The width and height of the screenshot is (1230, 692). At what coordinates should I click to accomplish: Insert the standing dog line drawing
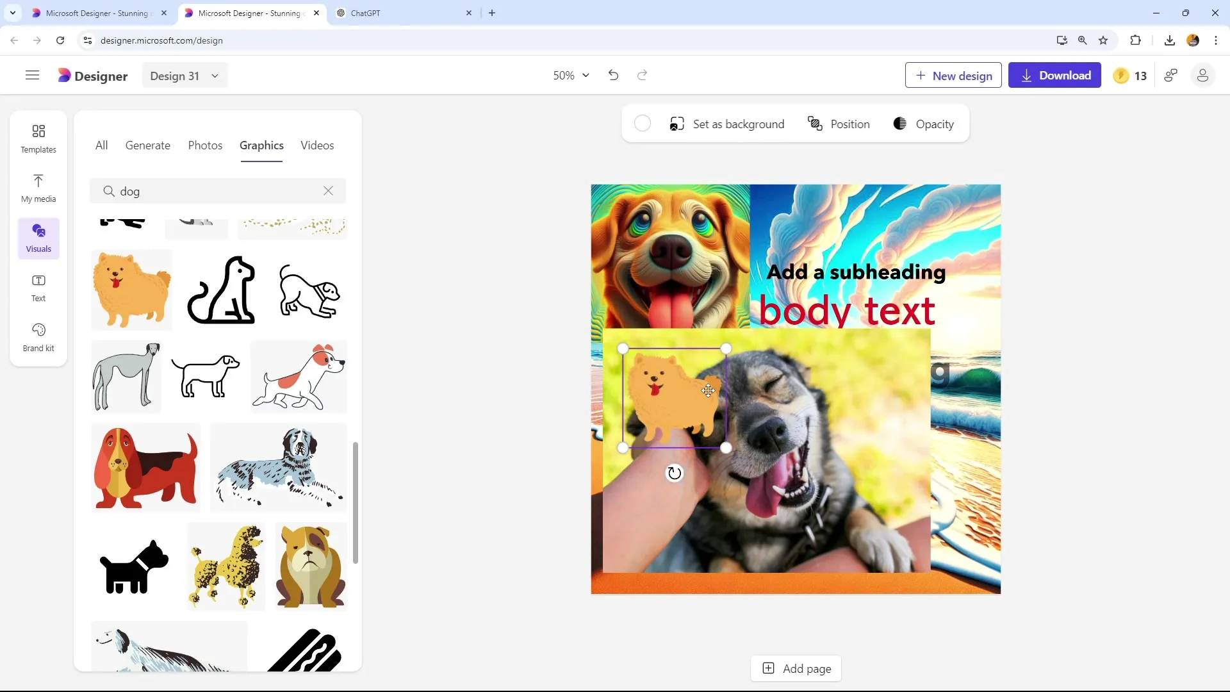coord(205,377)
